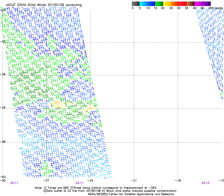Select the -24 longitude axis label
The height and width of the screenshot is (196, 224).
[90, 181]
